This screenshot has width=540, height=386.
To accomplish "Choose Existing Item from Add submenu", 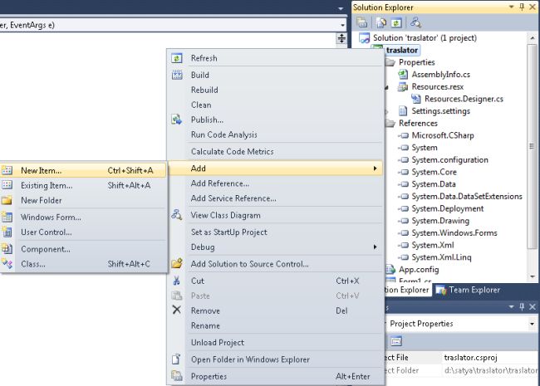I will [x=83, y=185].
